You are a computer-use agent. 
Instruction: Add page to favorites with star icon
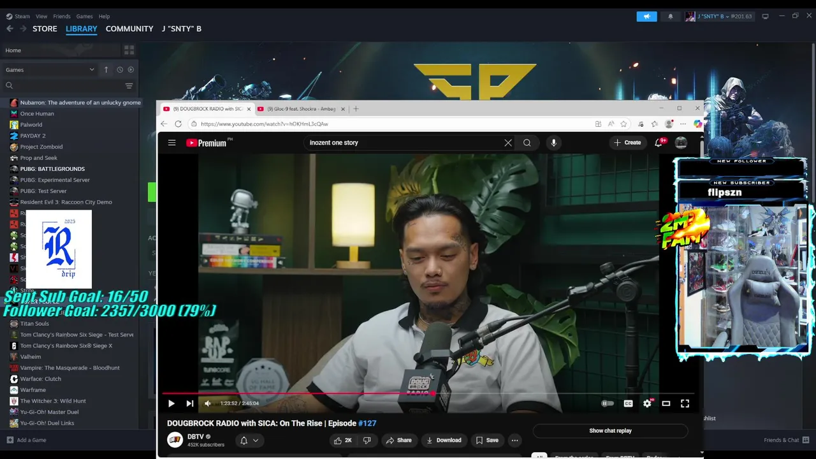tap(624, 124)
